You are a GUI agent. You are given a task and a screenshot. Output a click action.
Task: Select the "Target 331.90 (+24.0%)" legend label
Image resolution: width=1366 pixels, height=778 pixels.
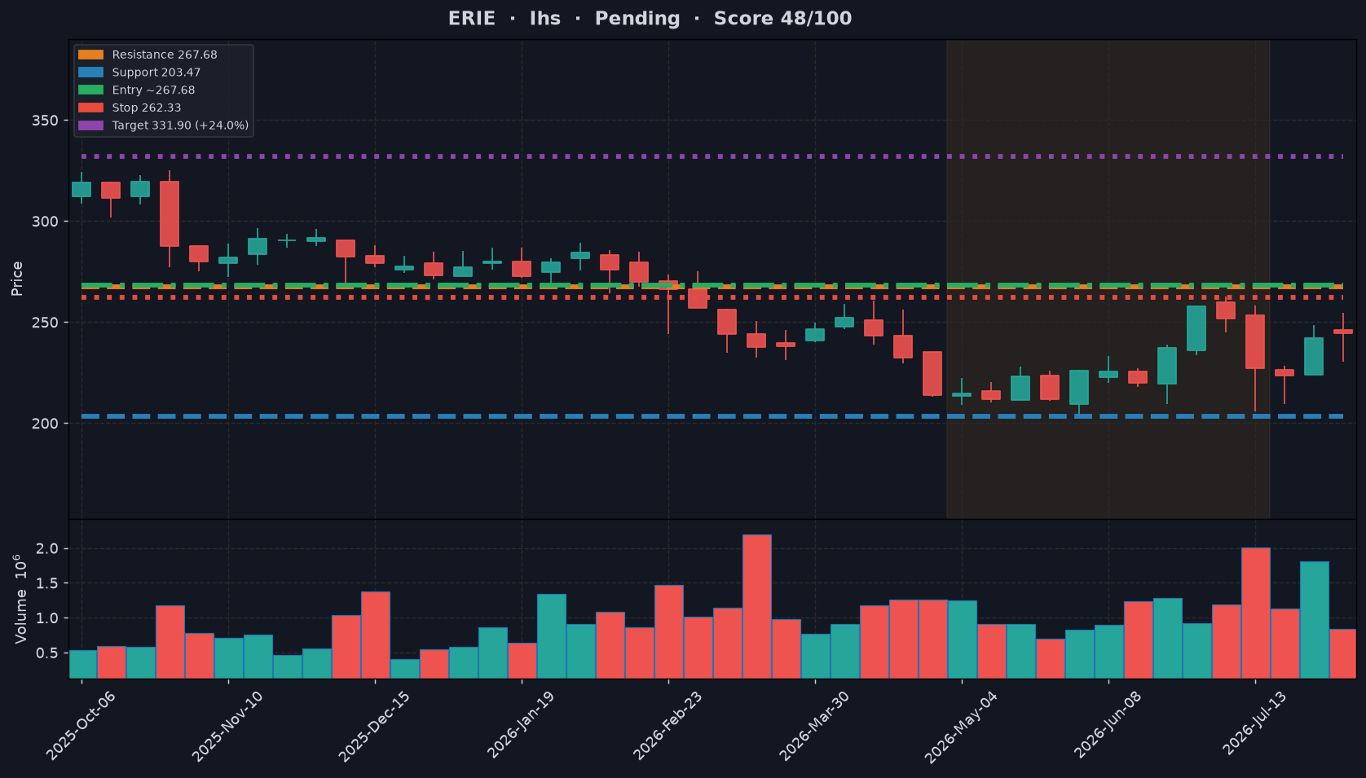click(180, 125)
